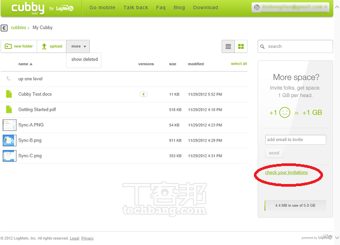Click the send invite button

[x=274, y=153]
